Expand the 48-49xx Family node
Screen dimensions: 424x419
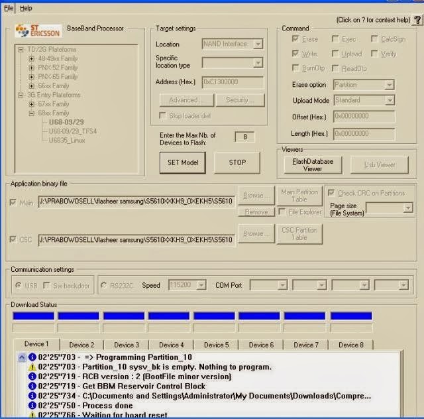coord(32,58)
